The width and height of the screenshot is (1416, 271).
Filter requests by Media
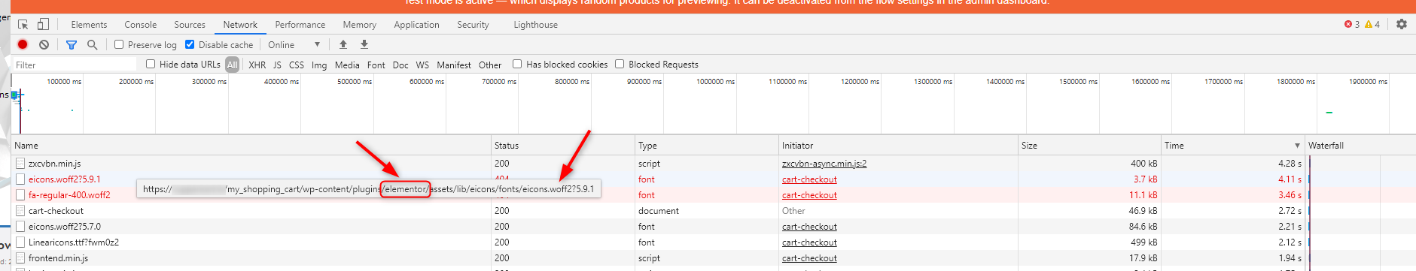(347, 65)
